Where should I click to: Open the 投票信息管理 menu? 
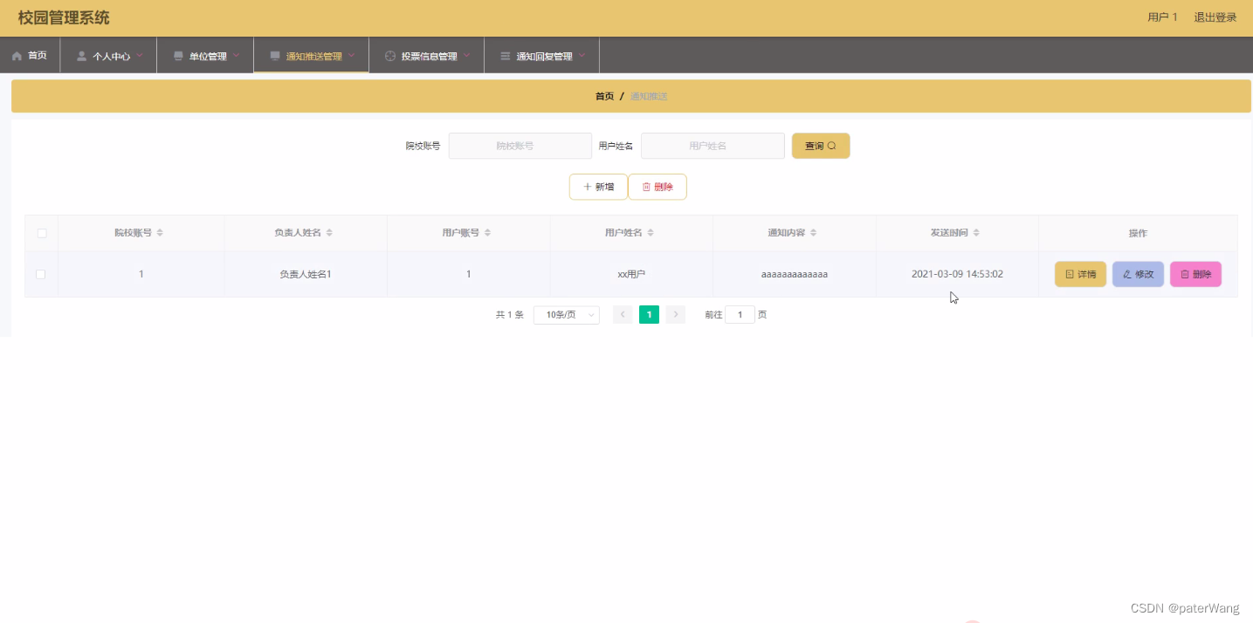(x=427, y=55)
